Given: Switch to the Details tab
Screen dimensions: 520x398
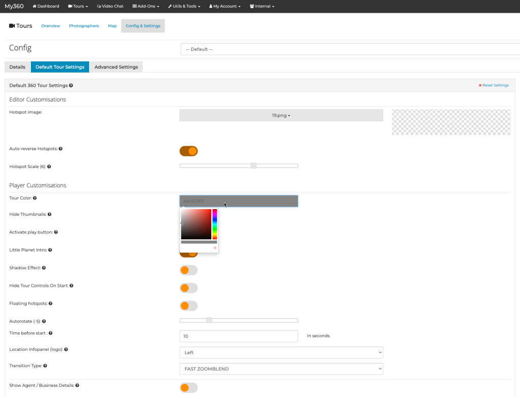Looking at the screenshot, I should pos(17,67).
